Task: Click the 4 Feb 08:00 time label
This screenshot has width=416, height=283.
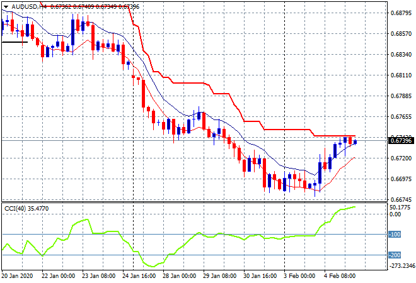Action: pos(340,276)
